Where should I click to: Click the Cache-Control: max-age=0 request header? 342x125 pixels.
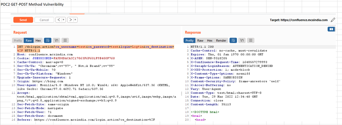point(40,62)
